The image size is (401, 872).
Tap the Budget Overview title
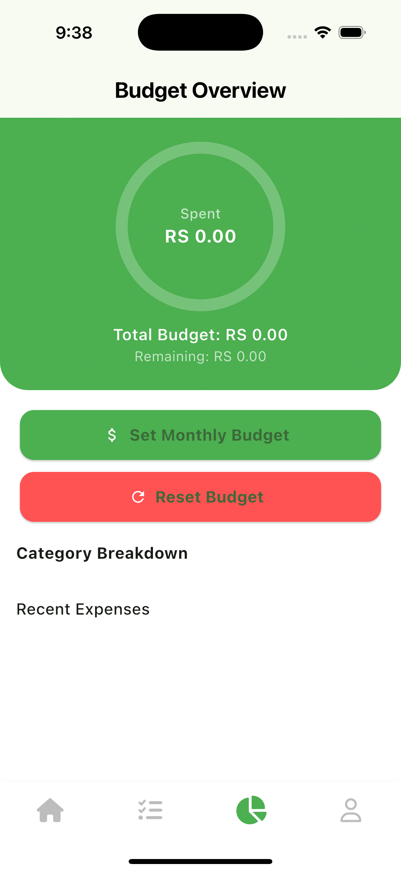pos(200,90)
